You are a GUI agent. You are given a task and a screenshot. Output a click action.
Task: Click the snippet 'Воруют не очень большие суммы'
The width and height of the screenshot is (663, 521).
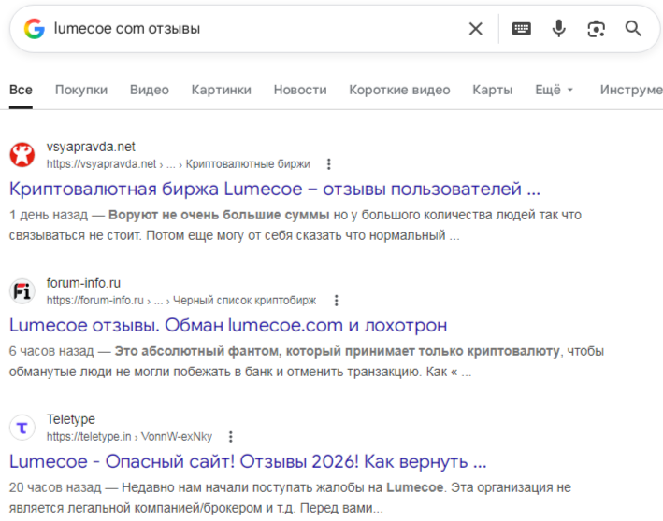pos(219,215)
